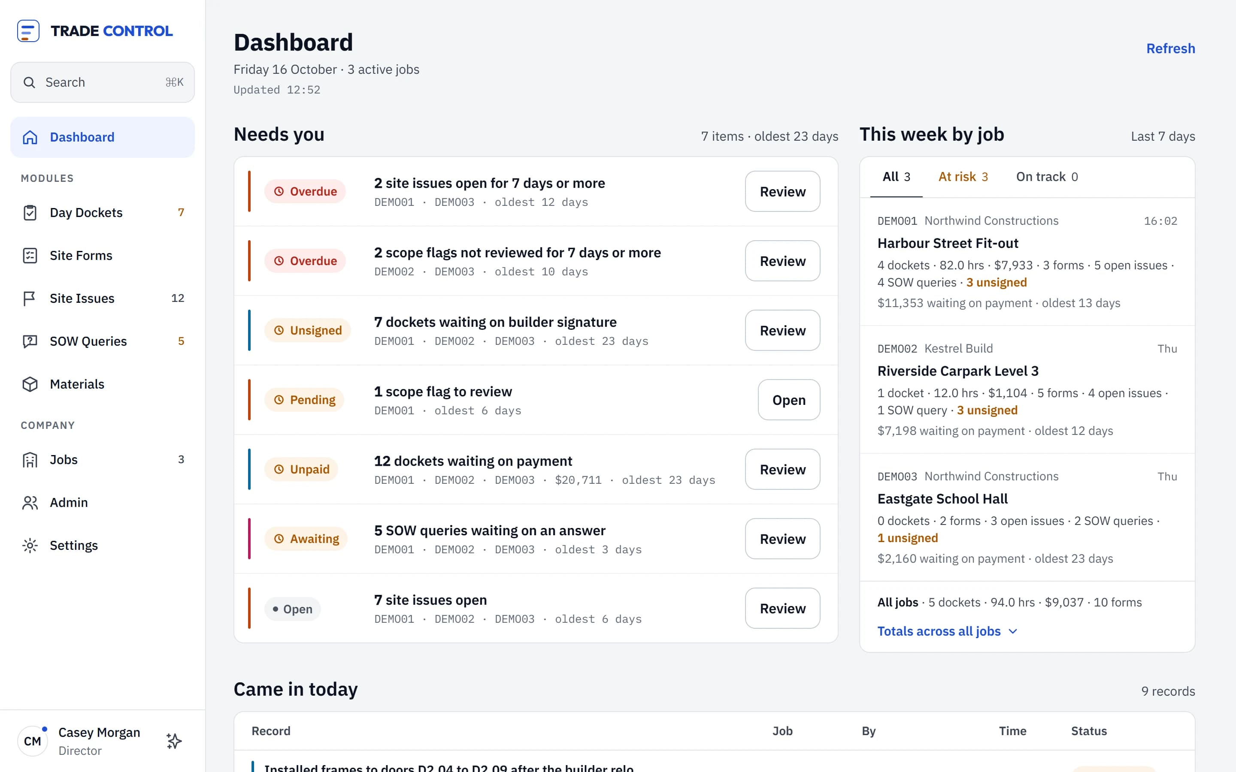Switch to the On track tab
Viewport: 1236px width, 772px height.
[x=1046, y=177]
